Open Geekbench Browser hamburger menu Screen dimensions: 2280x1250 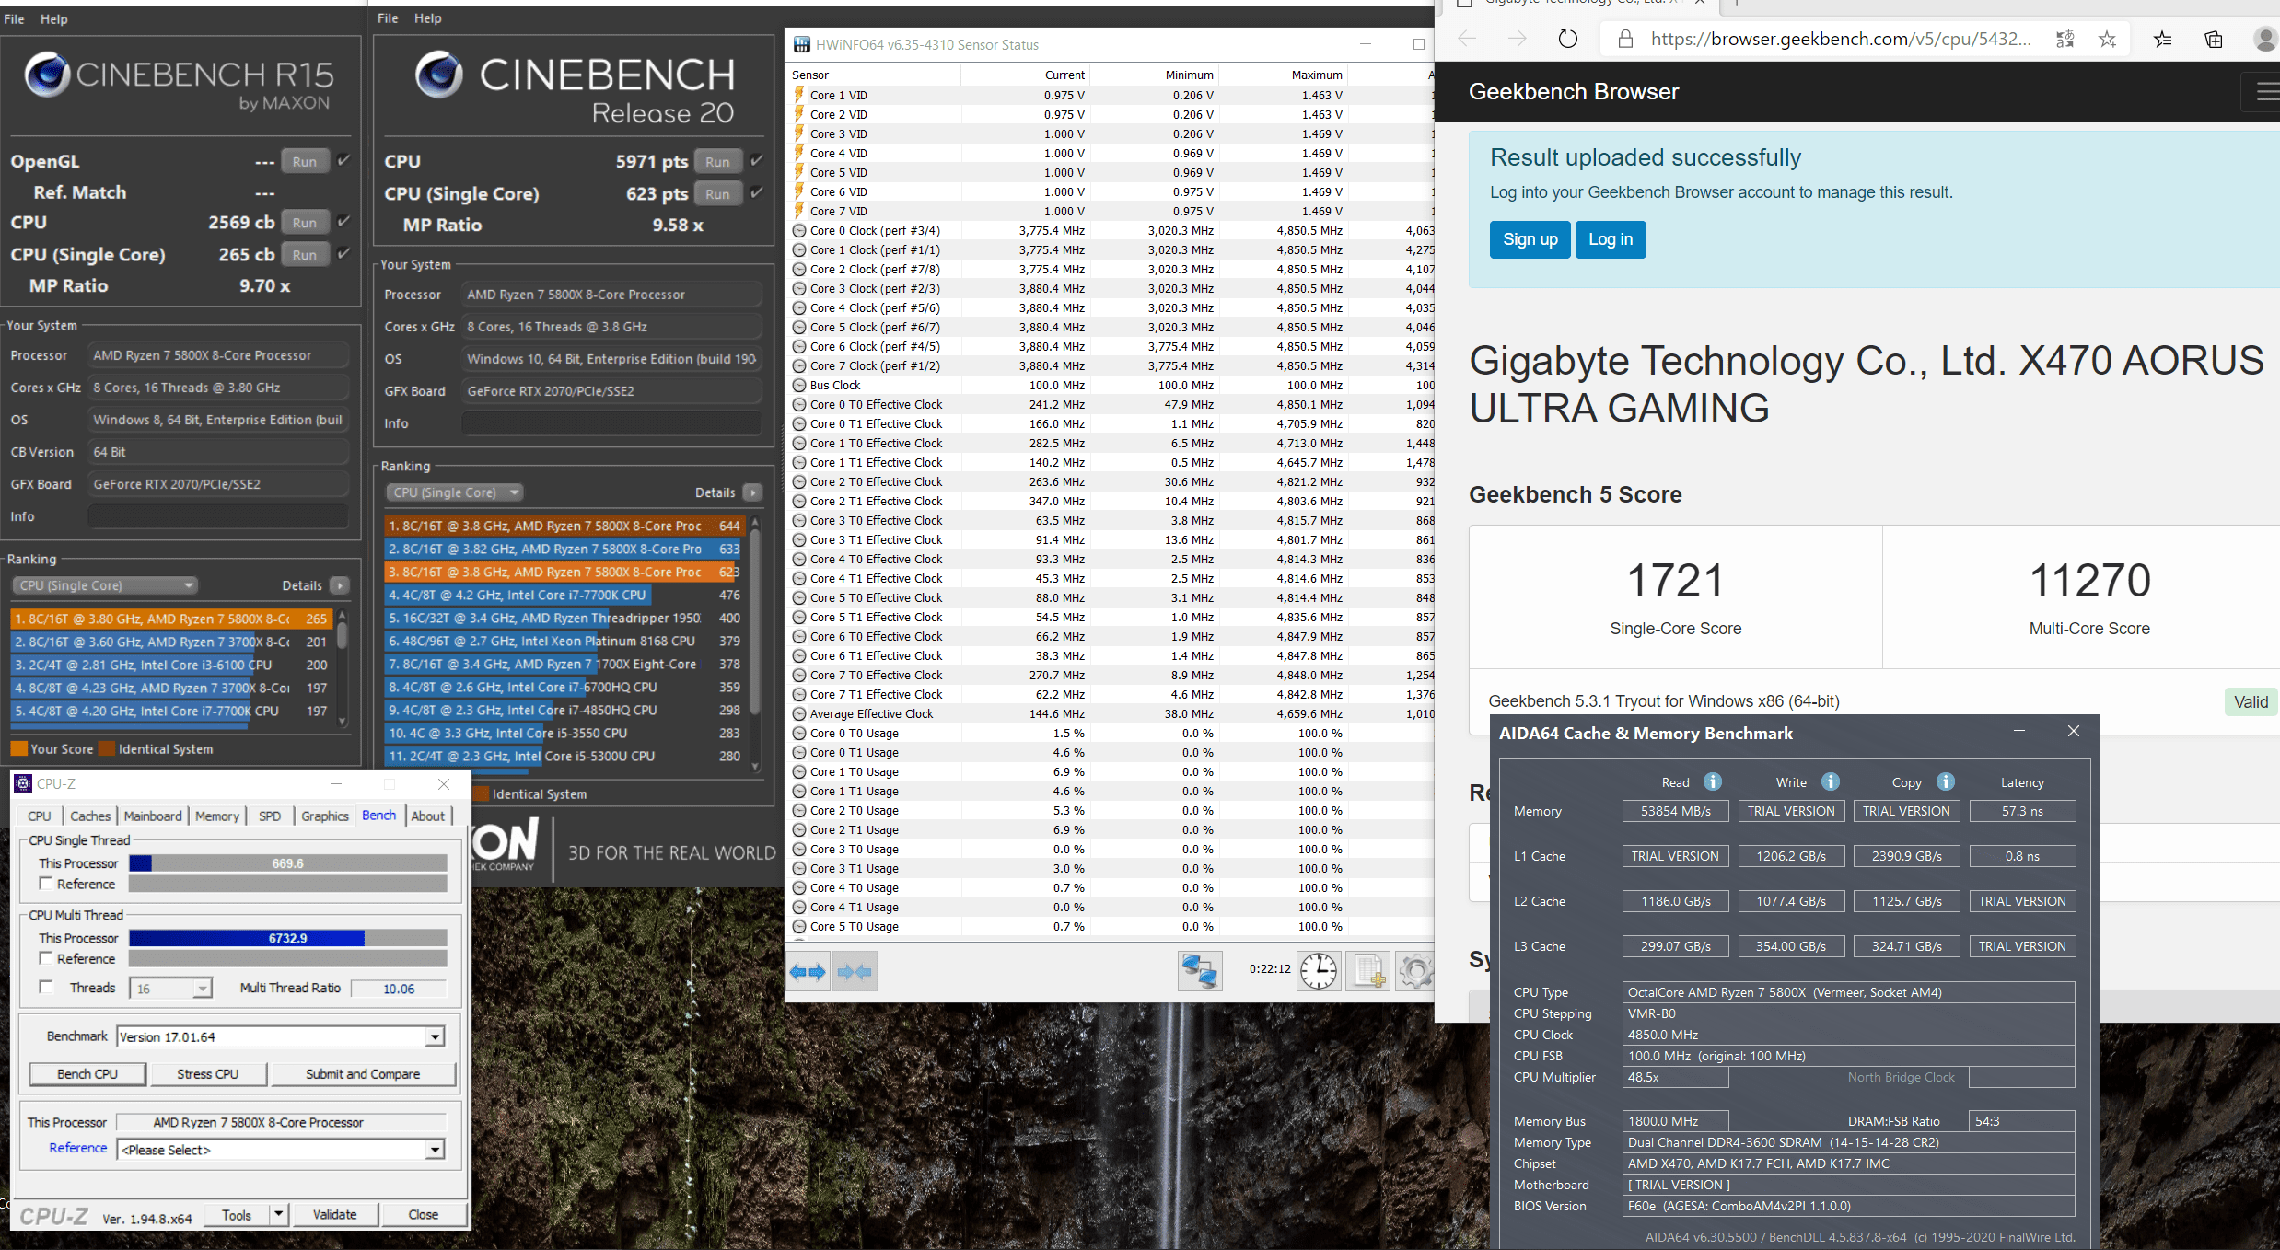[x=2266, y=91]
